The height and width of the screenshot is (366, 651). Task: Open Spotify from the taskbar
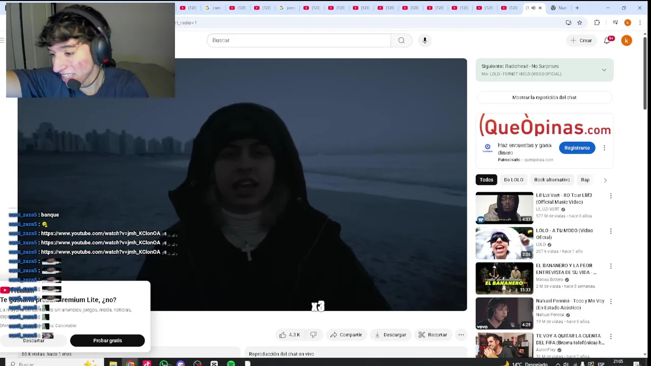[x=231, y=363]
